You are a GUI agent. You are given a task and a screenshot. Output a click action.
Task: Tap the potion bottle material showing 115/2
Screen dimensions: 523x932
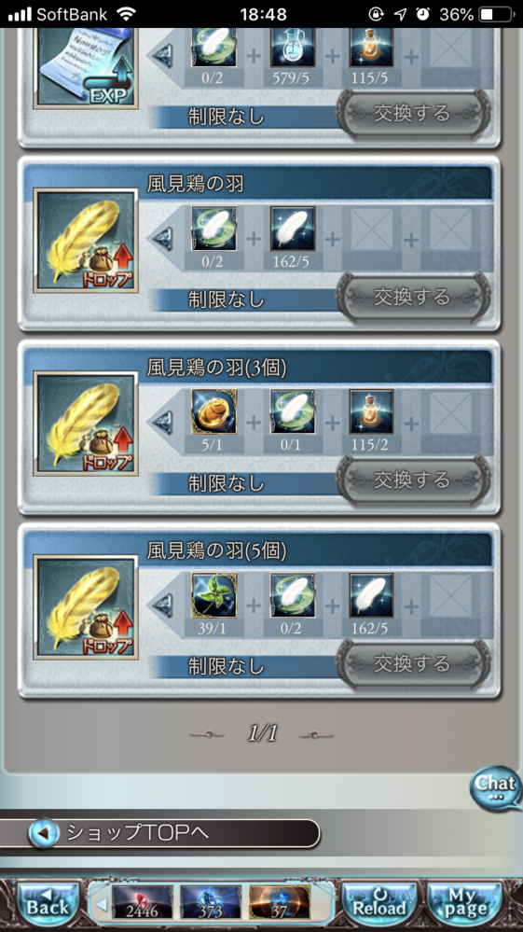[371, 412]
